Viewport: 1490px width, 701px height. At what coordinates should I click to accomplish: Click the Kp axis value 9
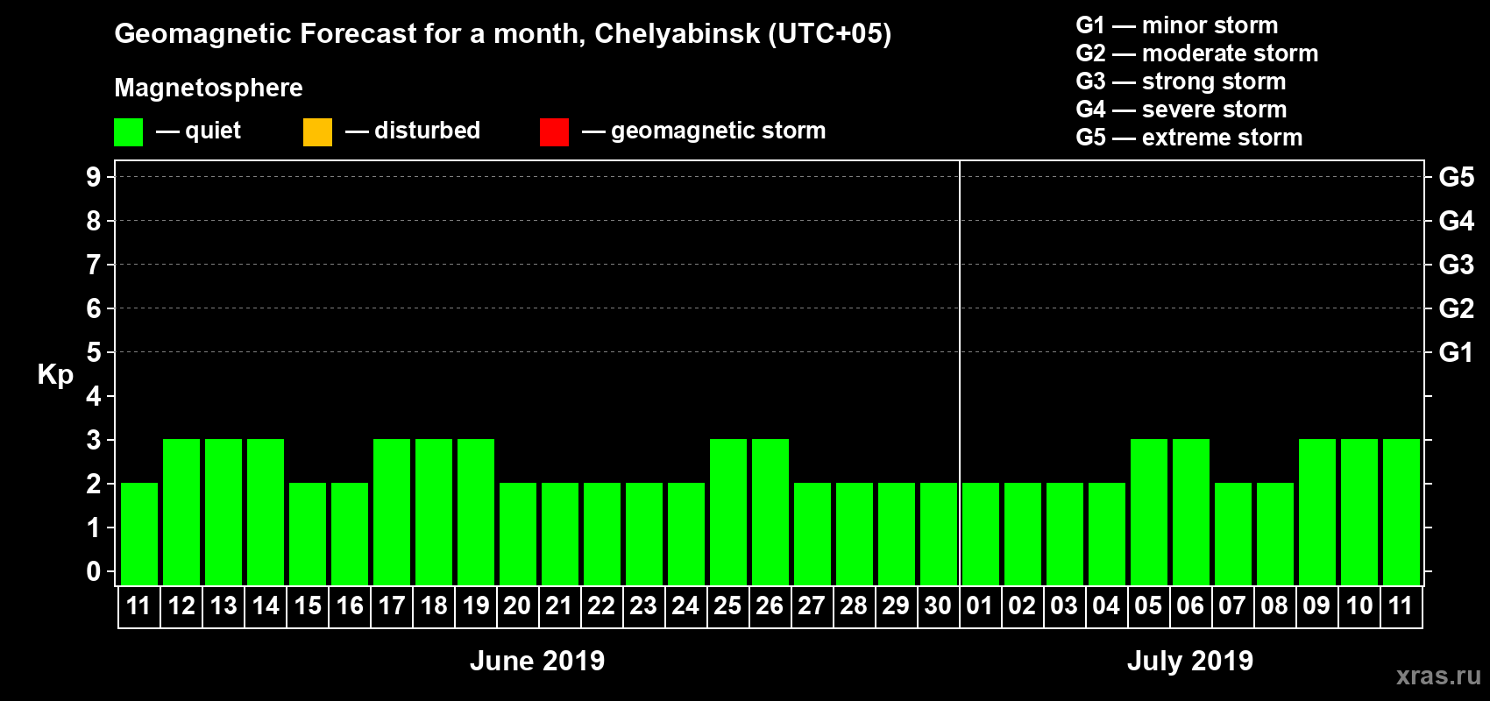point(94,177)
